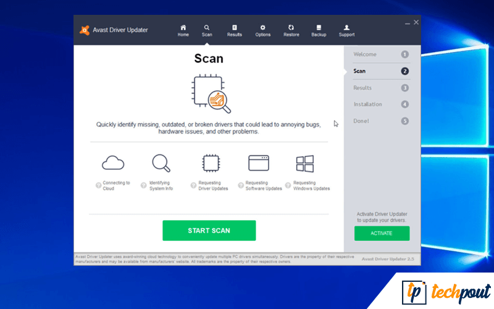Open the Backup toolbar icon
The width and height of the screenshot is (494, 309).
319,28
